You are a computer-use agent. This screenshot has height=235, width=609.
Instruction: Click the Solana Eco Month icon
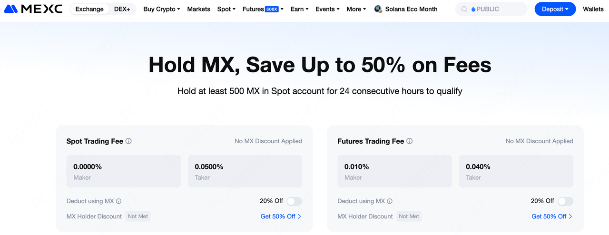pos(378,9)
